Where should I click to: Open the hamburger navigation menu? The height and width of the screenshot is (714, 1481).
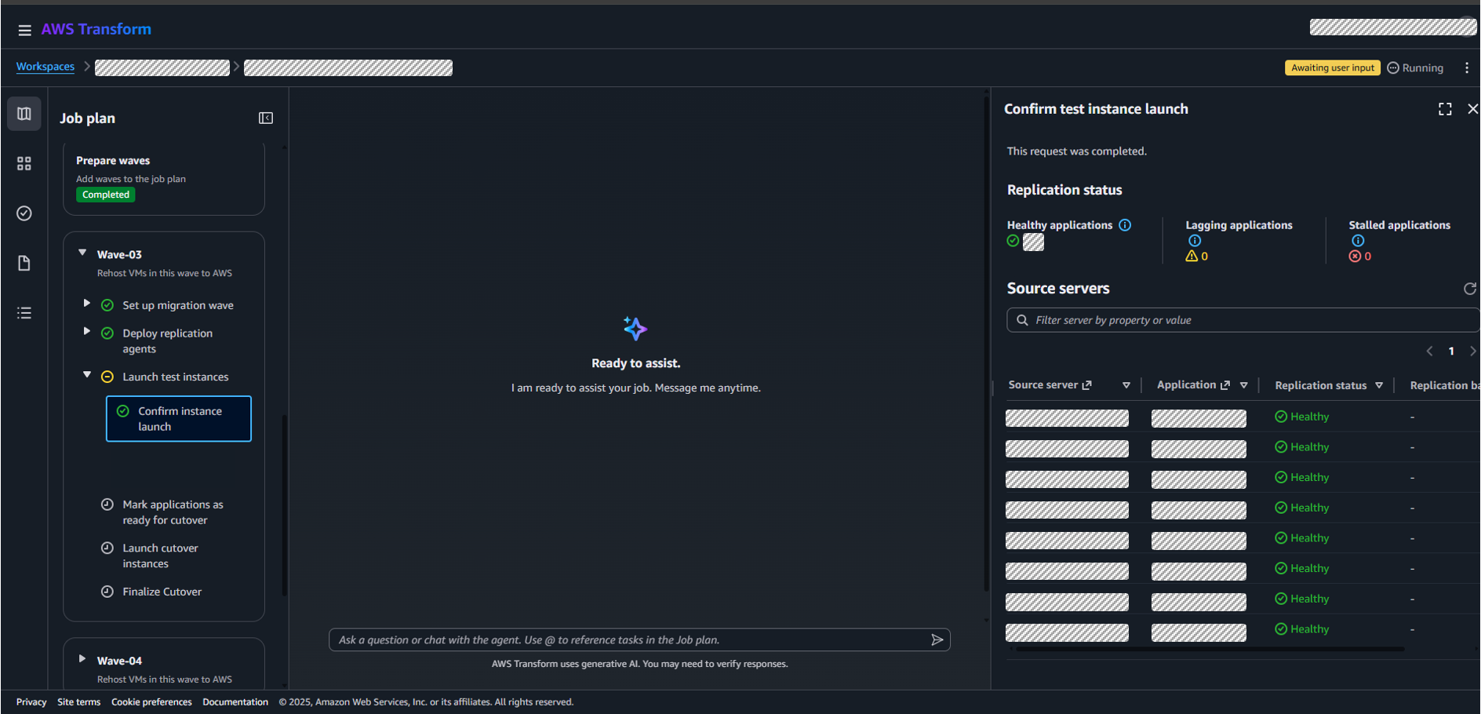[24, 30]
